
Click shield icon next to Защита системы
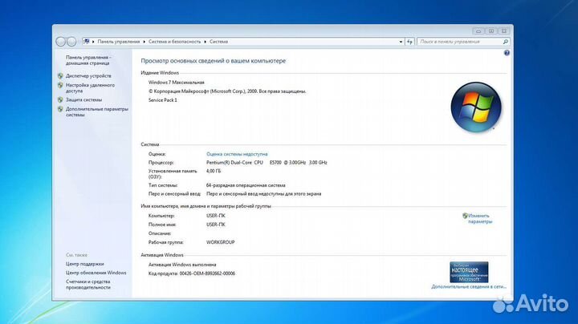[x=60, y=99]
